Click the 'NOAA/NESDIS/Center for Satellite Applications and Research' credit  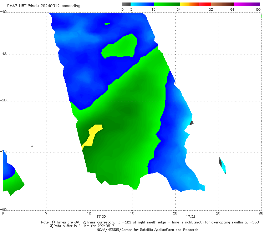(147, 230)
